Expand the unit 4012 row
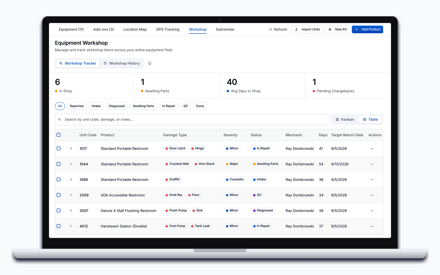Screen dimensions: 440x275 pyautogui.click(x=71, y=226)
